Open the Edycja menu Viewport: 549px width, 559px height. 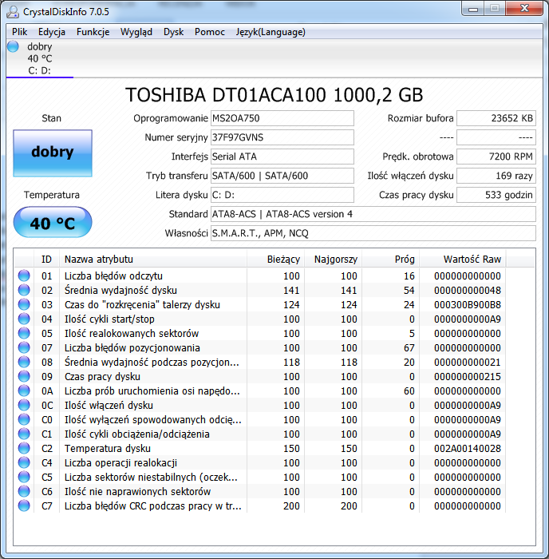tap(52, 32)
